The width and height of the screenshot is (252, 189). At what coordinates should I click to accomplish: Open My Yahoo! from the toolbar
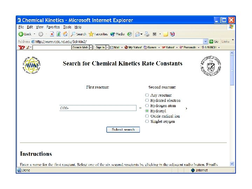(x=133, y=47)
